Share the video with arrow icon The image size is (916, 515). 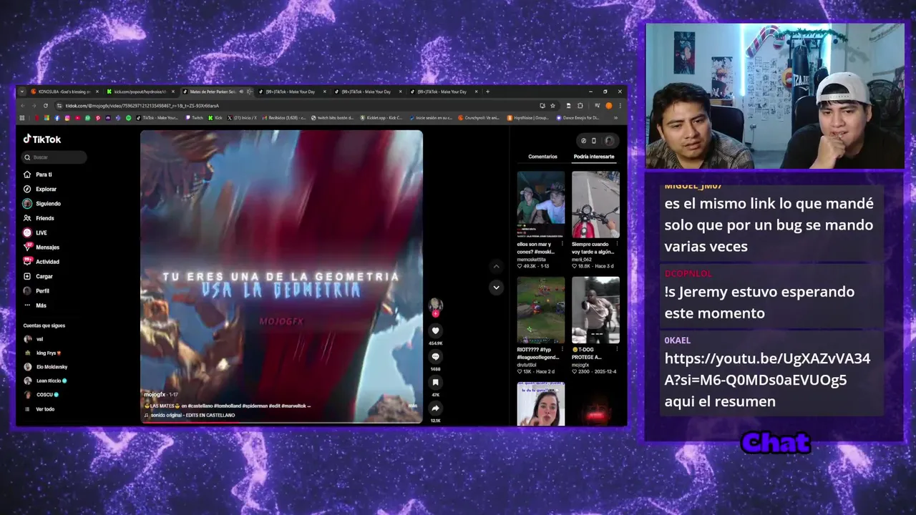[x=435, y=408]
